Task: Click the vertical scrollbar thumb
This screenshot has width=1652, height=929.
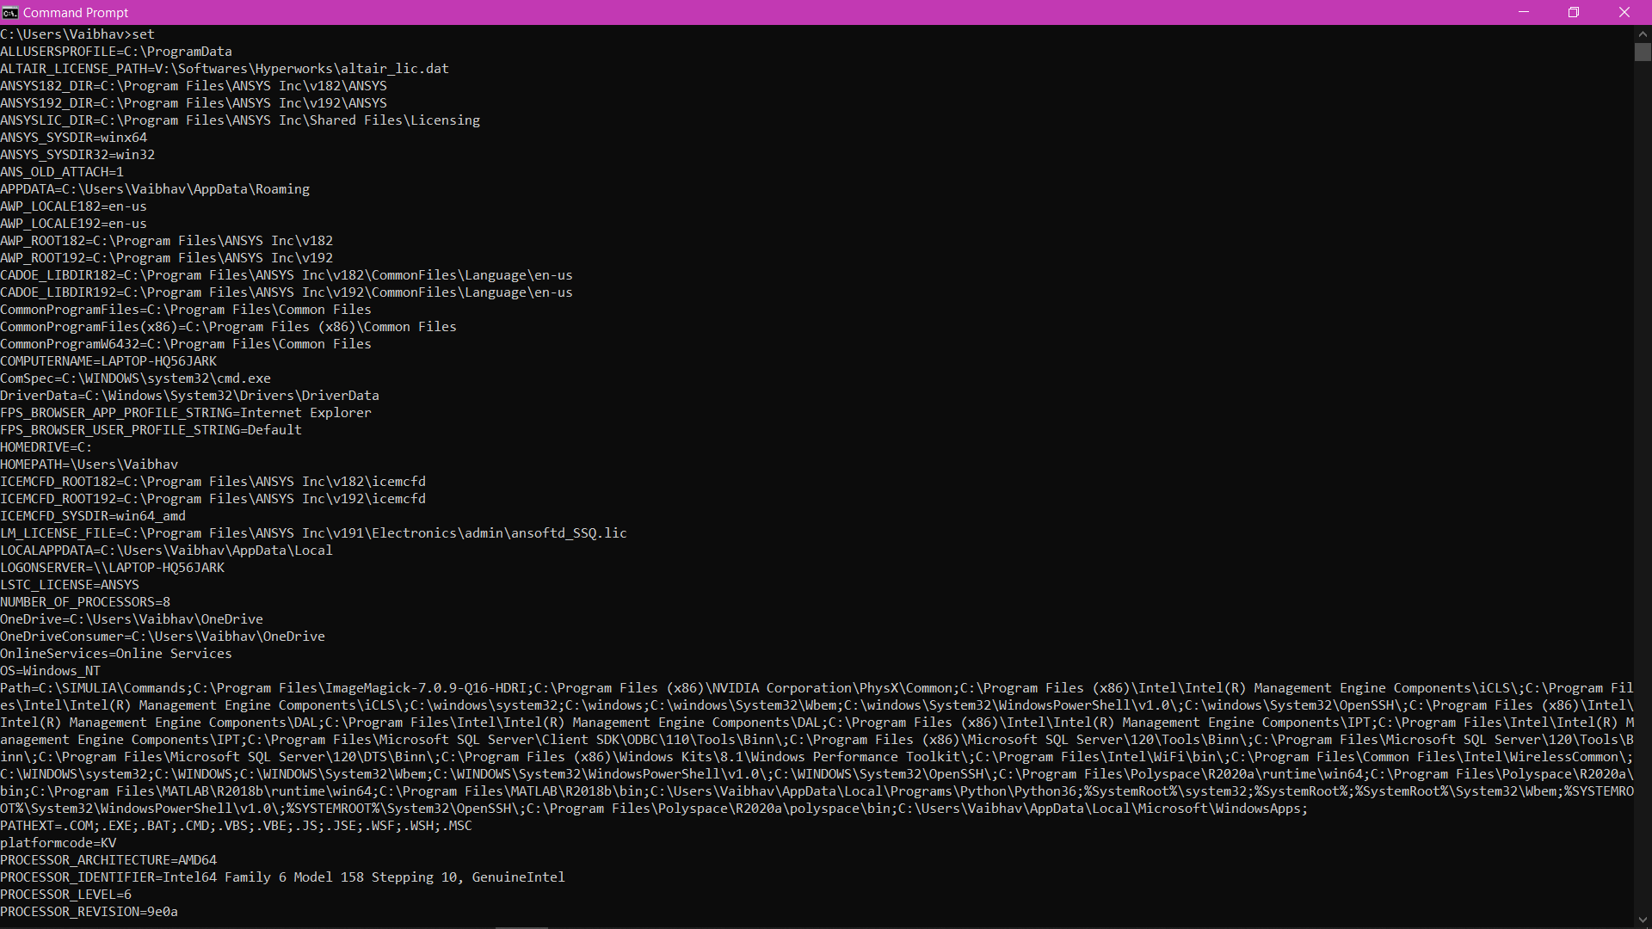Action: (1643, 52)
